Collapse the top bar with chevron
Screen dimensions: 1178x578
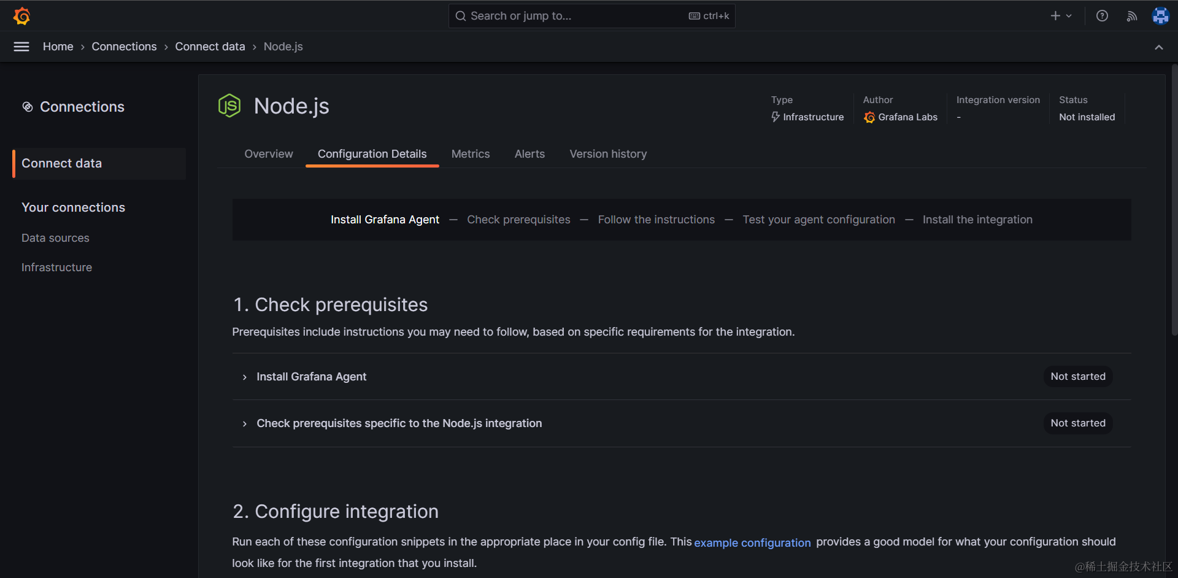click(x=1158, y=47)
